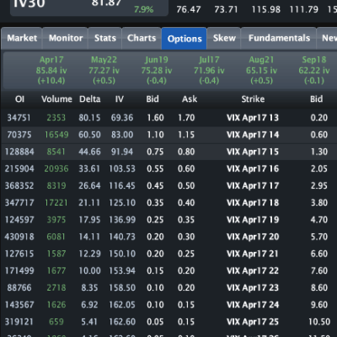Click the Volume column header
Screen dimensions: 337x337
(56, 99)
